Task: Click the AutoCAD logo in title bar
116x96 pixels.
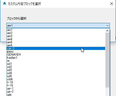Action: pyautogui.click(x=5, y=4)
